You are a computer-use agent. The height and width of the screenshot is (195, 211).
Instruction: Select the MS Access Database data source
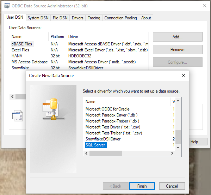point(30,62)
